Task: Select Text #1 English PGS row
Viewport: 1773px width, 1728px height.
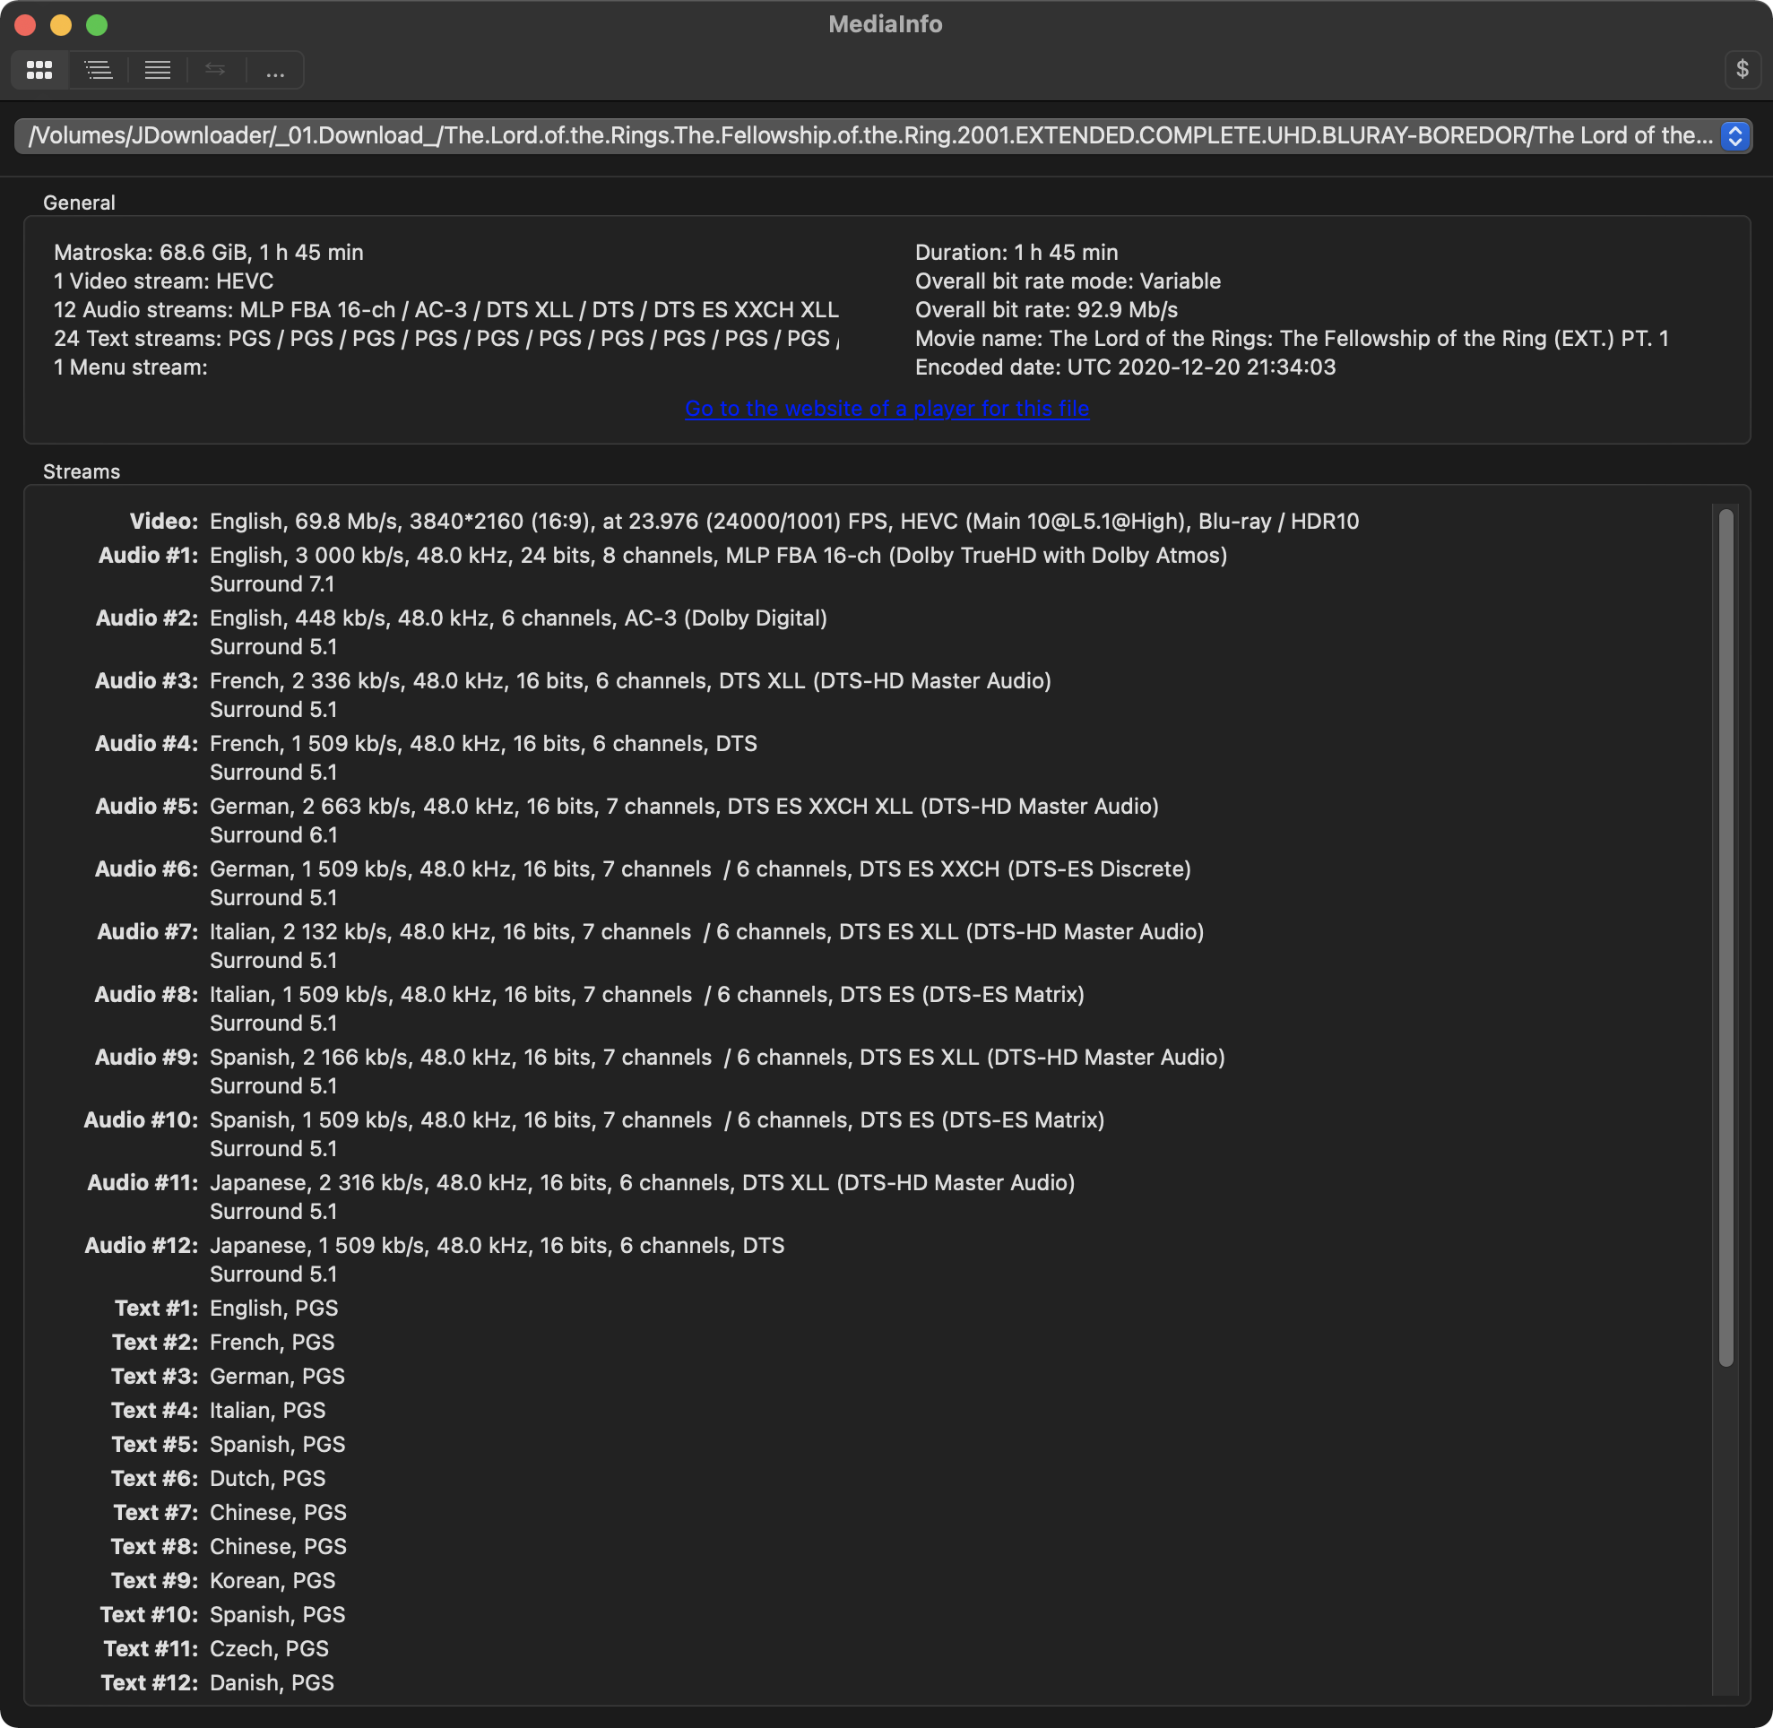Action: coord(226,1308)
